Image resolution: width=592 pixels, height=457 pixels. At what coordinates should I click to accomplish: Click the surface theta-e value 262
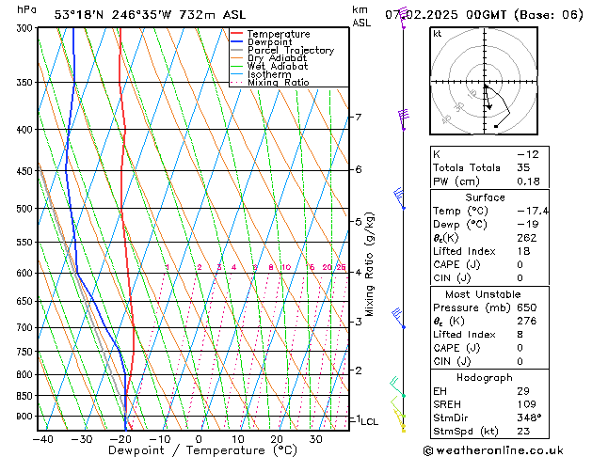pos(527,238)
